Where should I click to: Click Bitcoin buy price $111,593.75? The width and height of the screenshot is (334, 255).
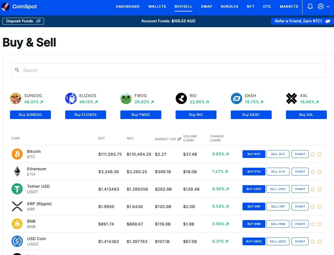coord(110,154)
